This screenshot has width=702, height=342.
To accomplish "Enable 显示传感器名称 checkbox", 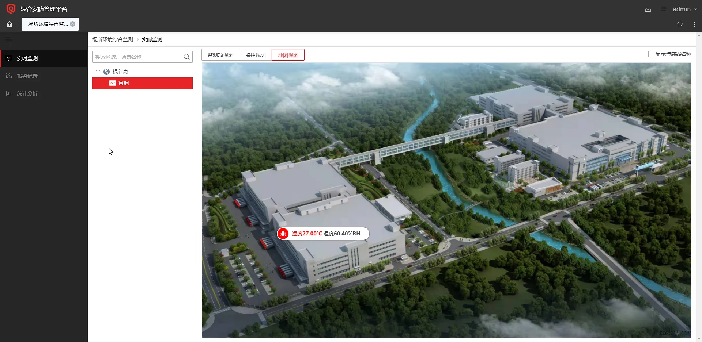I will click(651, 54).
